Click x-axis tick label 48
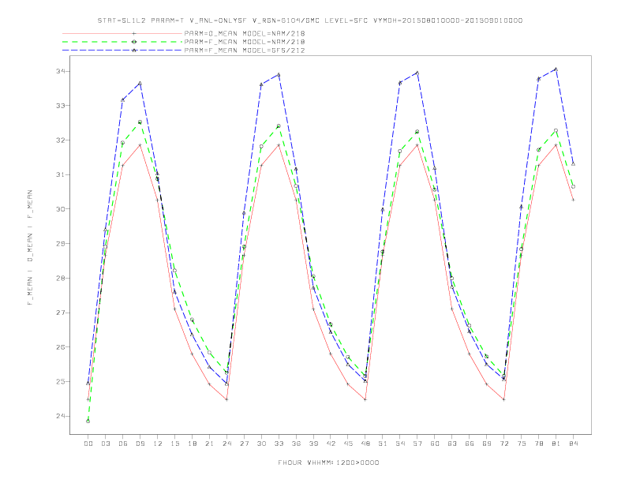This screenshot has width=625, height=483. [365, 444]
